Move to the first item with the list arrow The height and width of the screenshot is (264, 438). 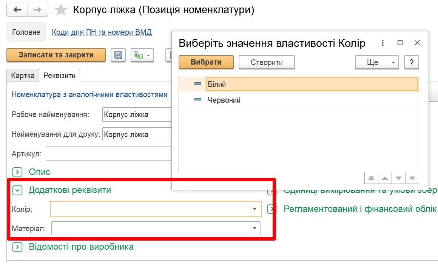[371, 178]
